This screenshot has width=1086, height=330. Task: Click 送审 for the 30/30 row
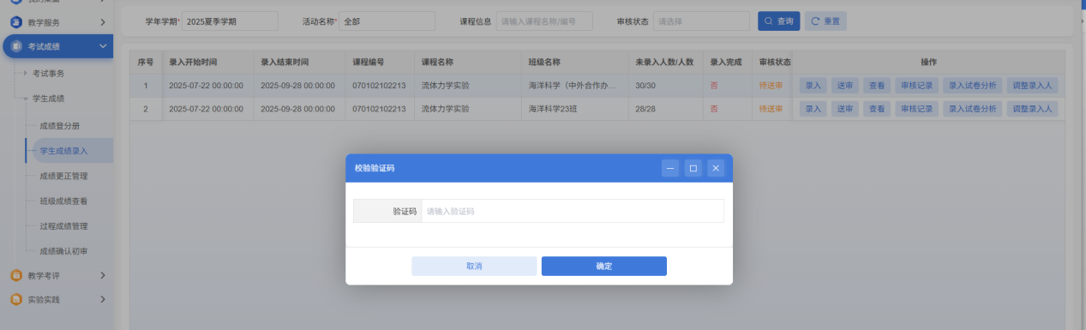point(845,86)
